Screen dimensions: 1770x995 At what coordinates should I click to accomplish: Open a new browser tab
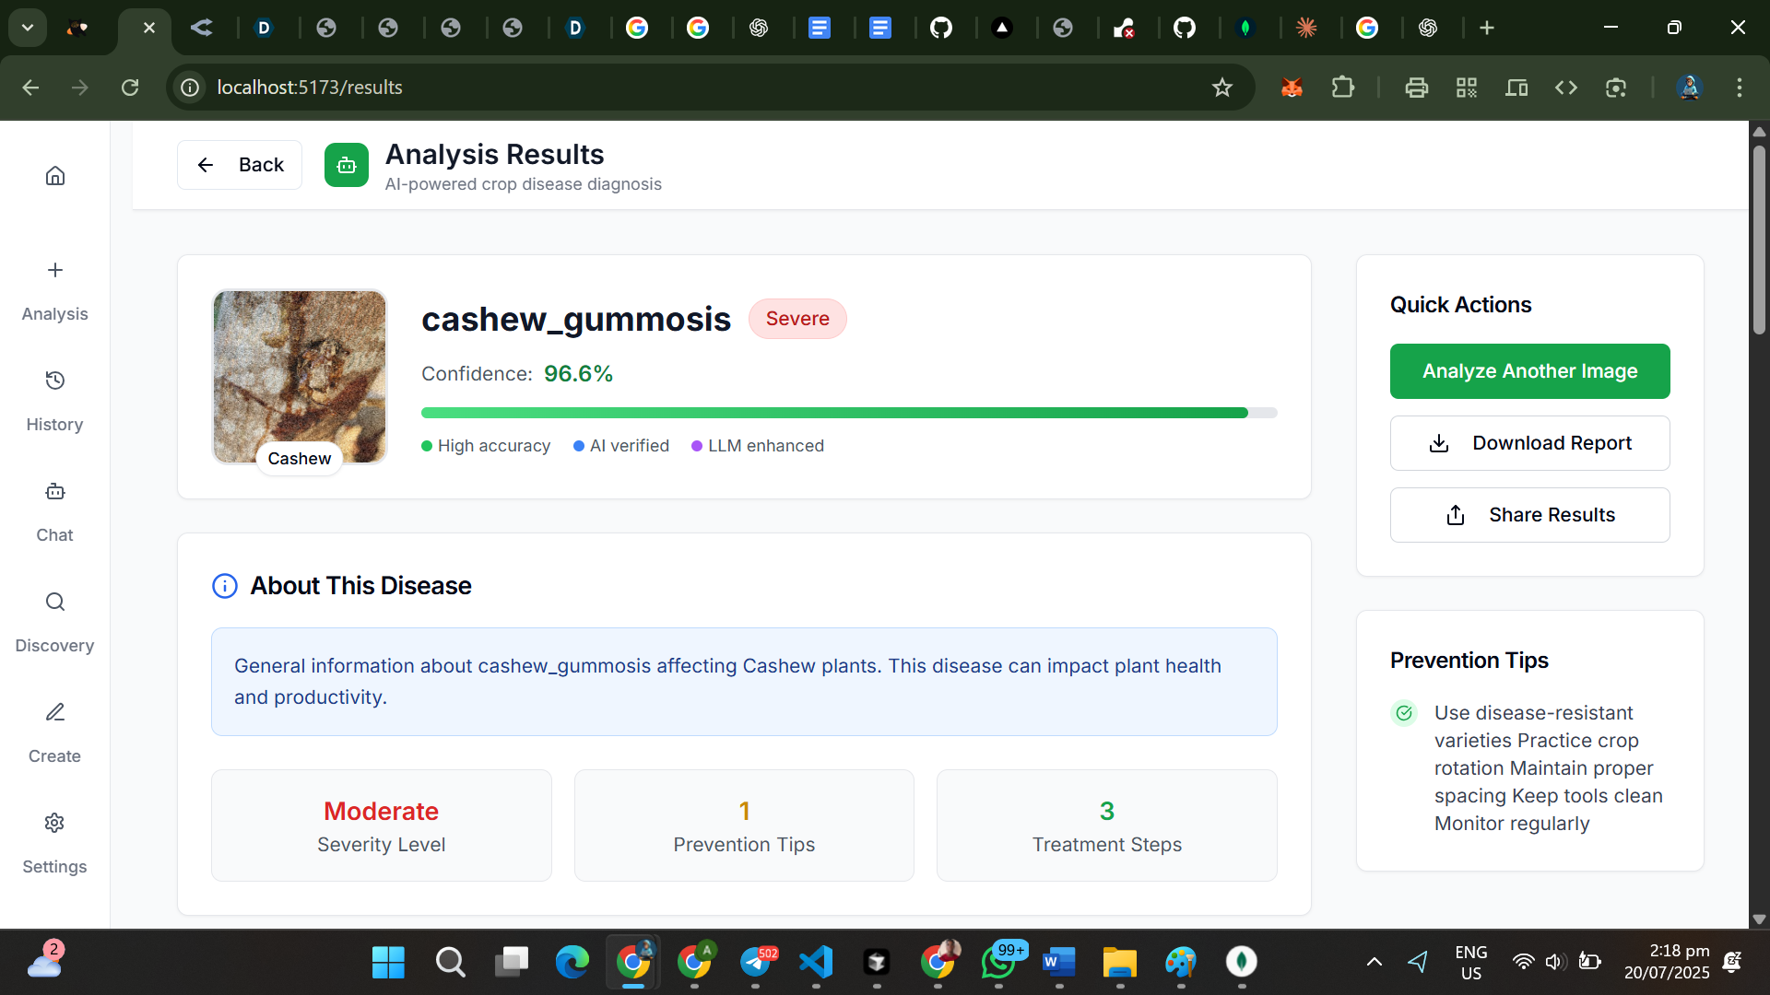point(1487,28)
